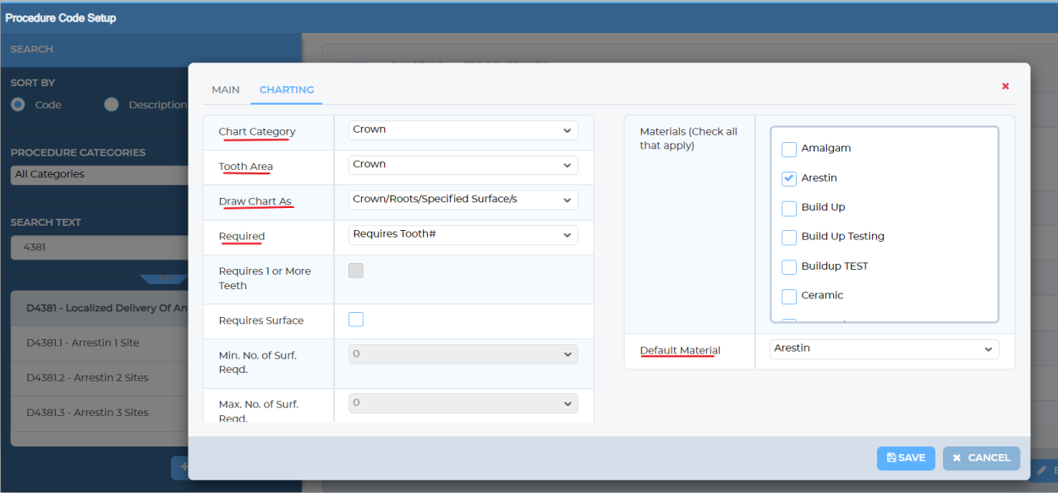Click the SAVE button
The width and height of the screenshot is (1058, 493).
(x=906, y=458)
